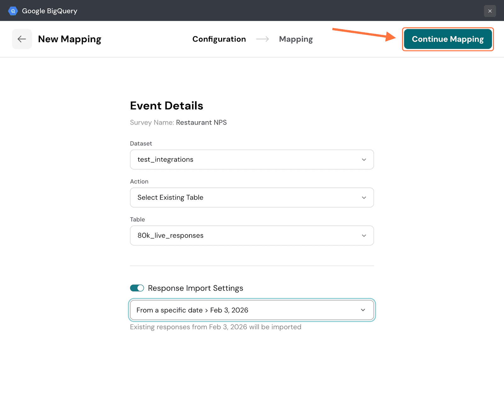Switch to the Configuration step
504x411 pixels.
[219, 39]
